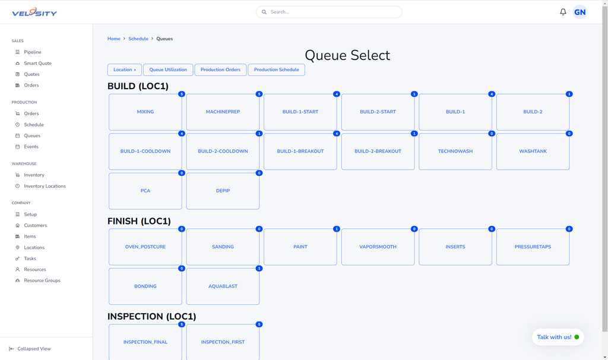Image resolution: width=608 pixels, height=360 pixels.
Task: Toggle the sidebar to Collapsed View
Action: pyautogui.click(x=30, y=349)
